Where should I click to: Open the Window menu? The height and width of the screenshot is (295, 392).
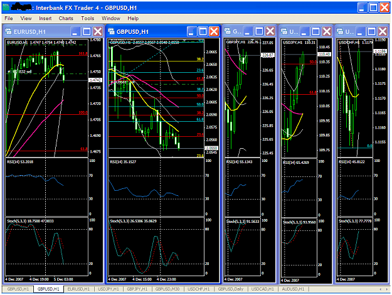click(111, 18)
